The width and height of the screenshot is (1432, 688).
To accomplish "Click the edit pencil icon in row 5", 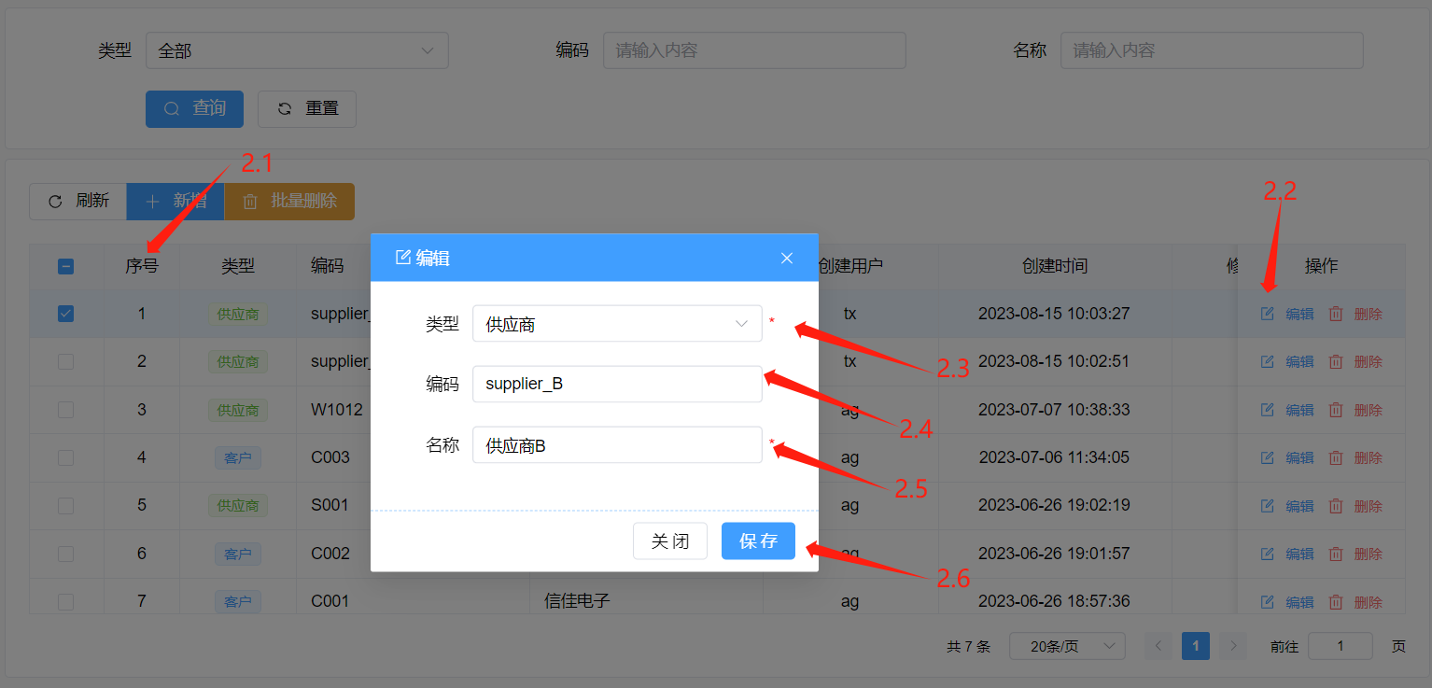I will coord(1267,506).
